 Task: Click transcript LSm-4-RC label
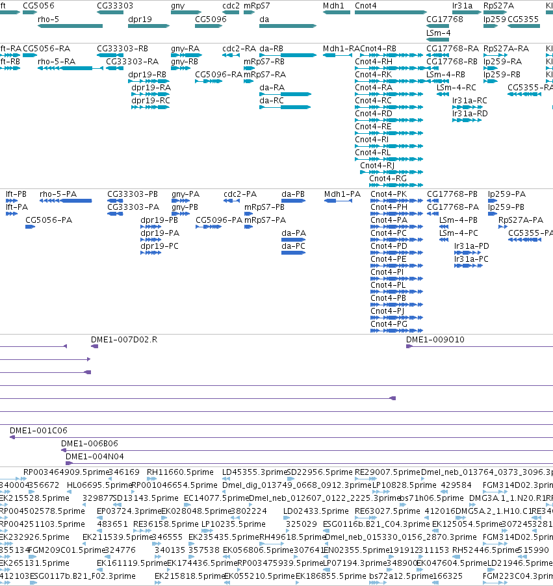456,88
